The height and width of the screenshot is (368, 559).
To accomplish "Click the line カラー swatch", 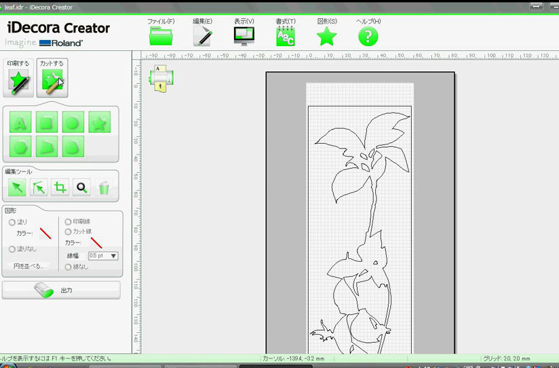I will pos(96,243).
